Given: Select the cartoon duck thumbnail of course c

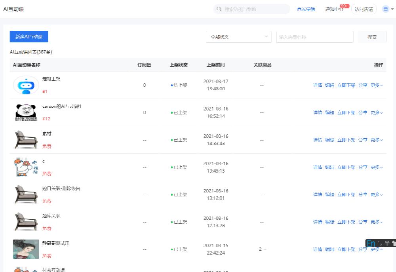Looking at the screenshot, I should pyautogui.click(x=26, y=167).
